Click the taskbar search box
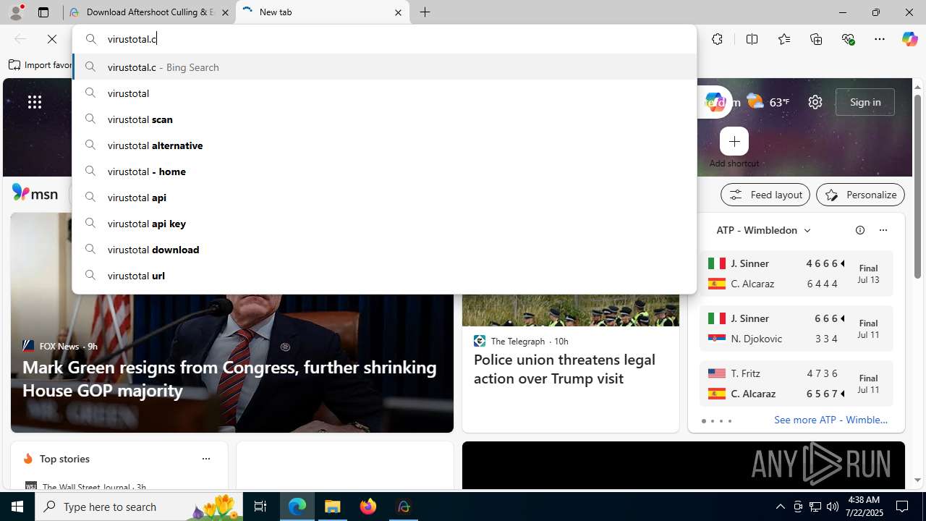 [x=139, y=507]
